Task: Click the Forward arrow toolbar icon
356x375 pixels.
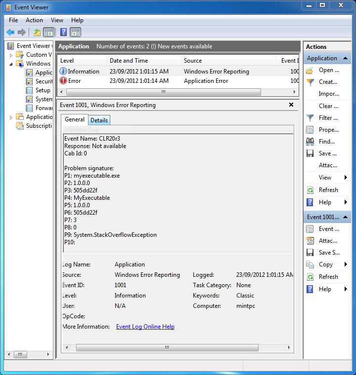Action: [x=22, y=33]
